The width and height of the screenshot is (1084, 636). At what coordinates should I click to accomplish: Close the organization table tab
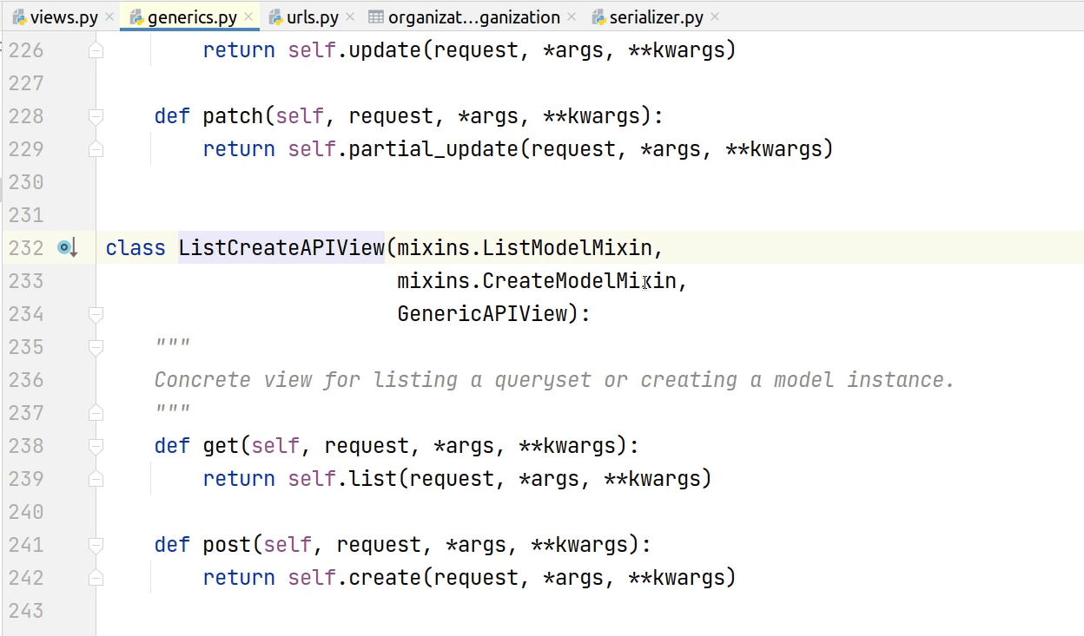(571, 17)
